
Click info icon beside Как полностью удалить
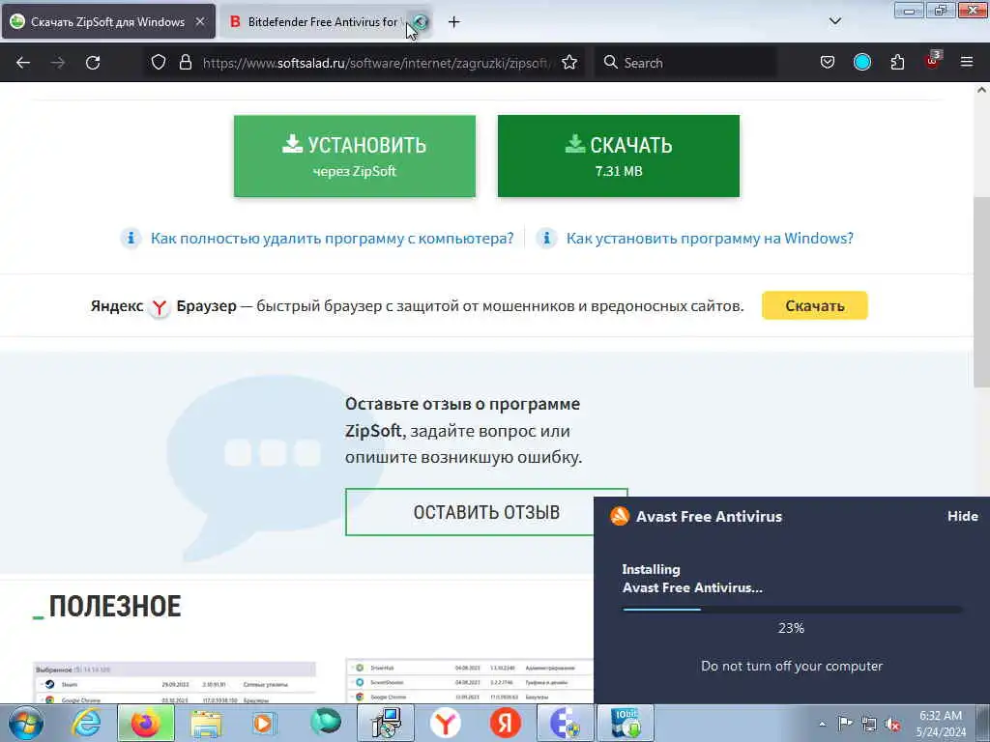(x=131, y=239)
